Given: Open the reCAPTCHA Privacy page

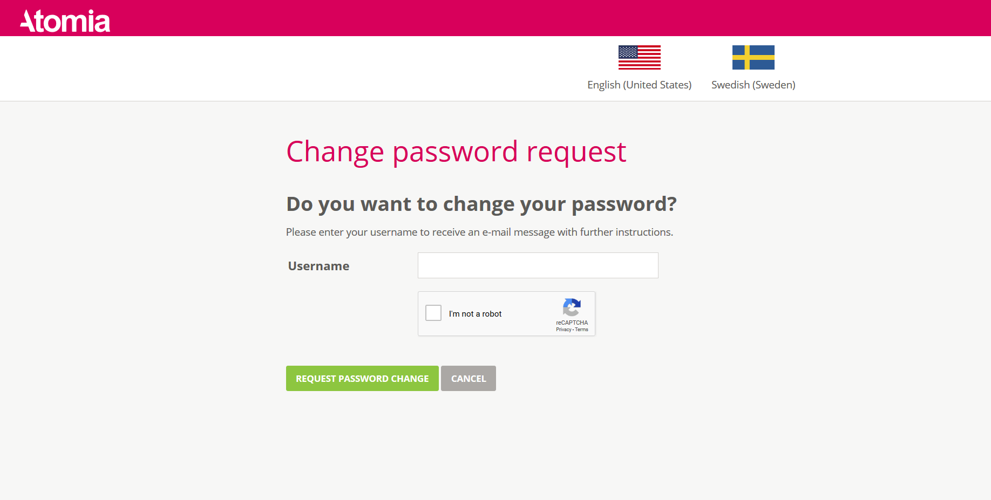Looking at the screenshot, I should tap(563, 330).
